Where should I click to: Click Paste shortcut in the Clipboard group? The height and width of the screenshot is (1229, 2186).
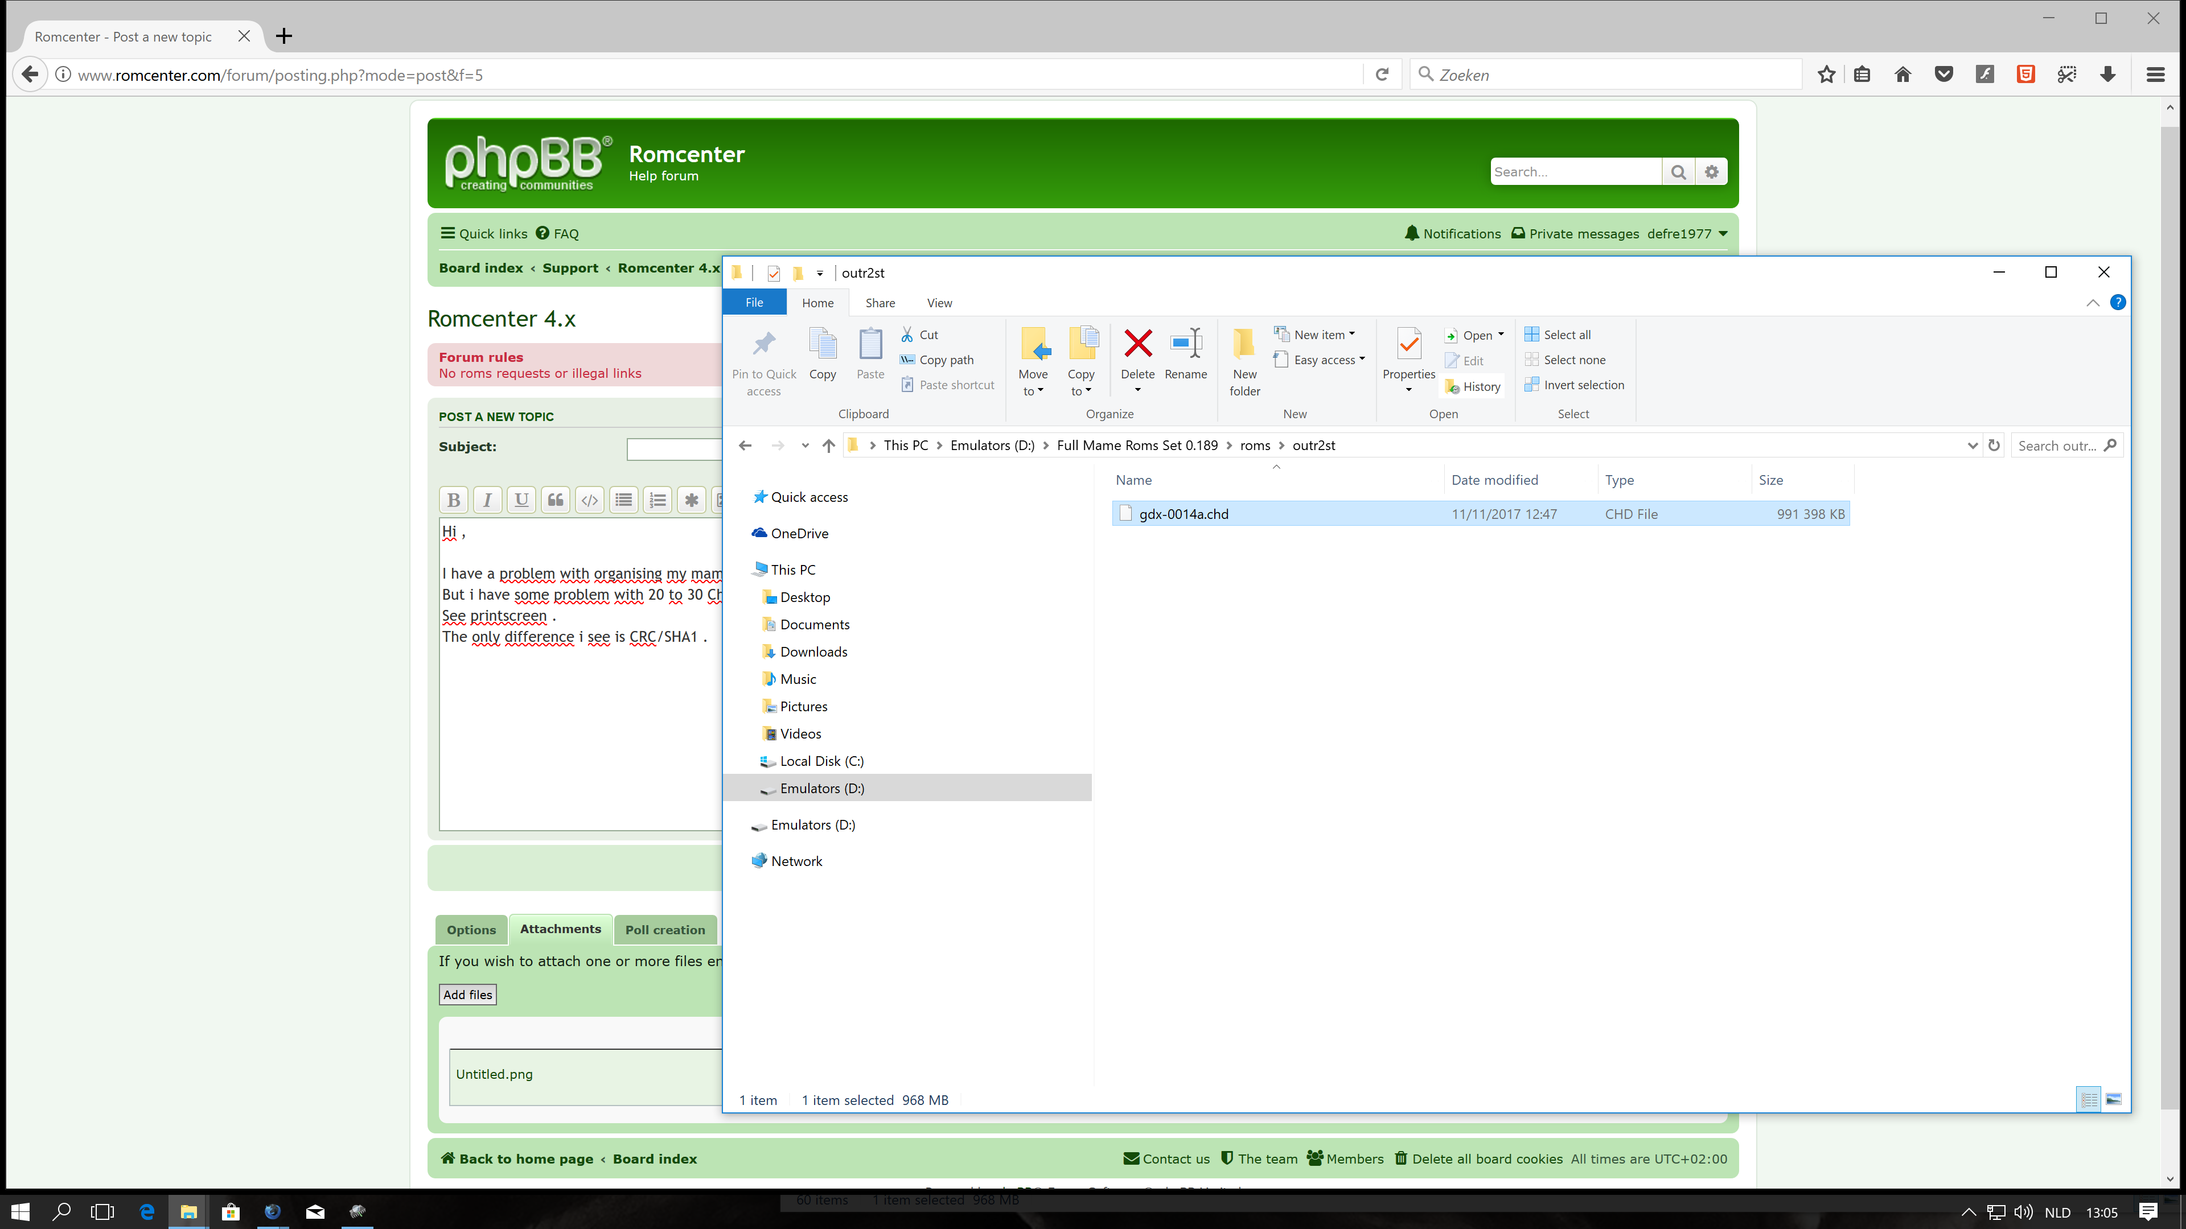(x=947, y=385)
